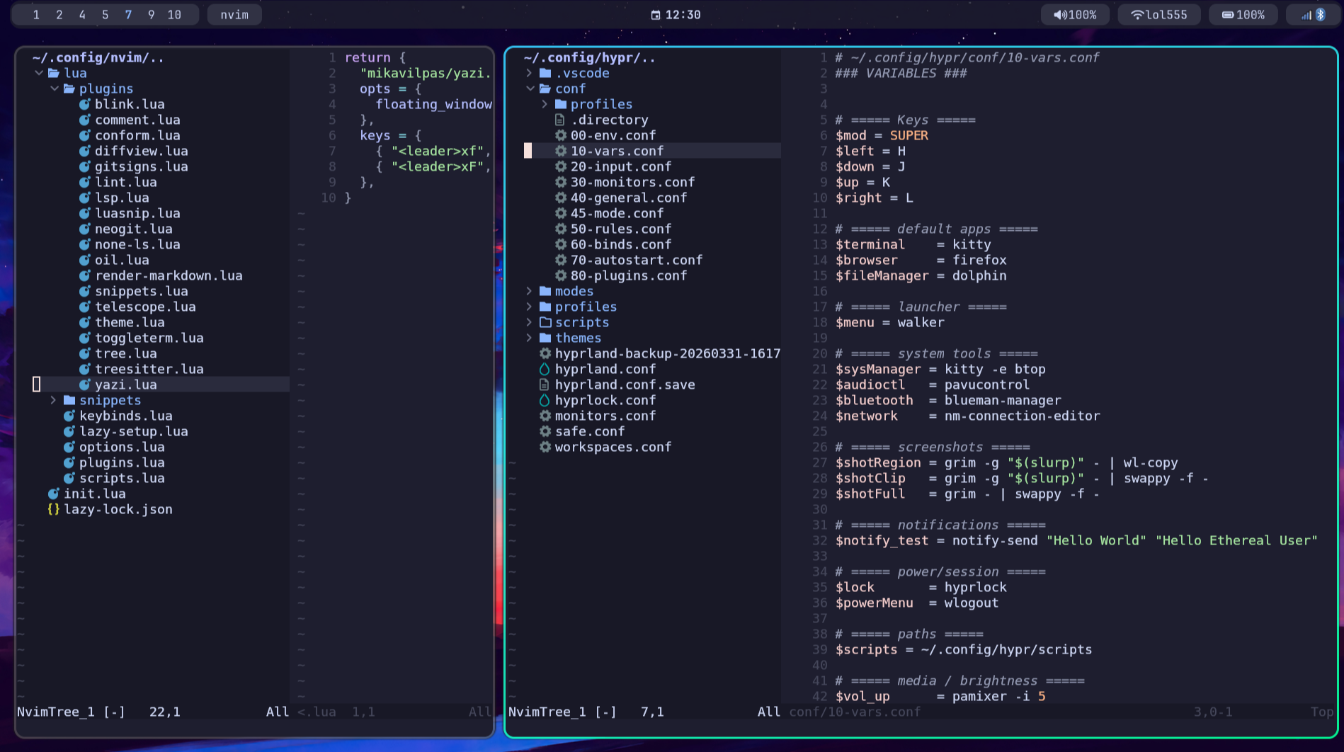
Task: Open yazi.lua in the tree
Action: tap(126, 384)
